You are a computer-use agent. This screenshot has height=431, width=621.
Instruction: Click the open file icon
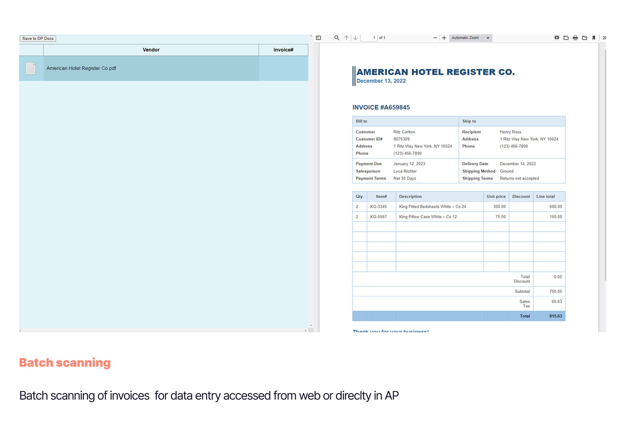[x=566, y=38]
